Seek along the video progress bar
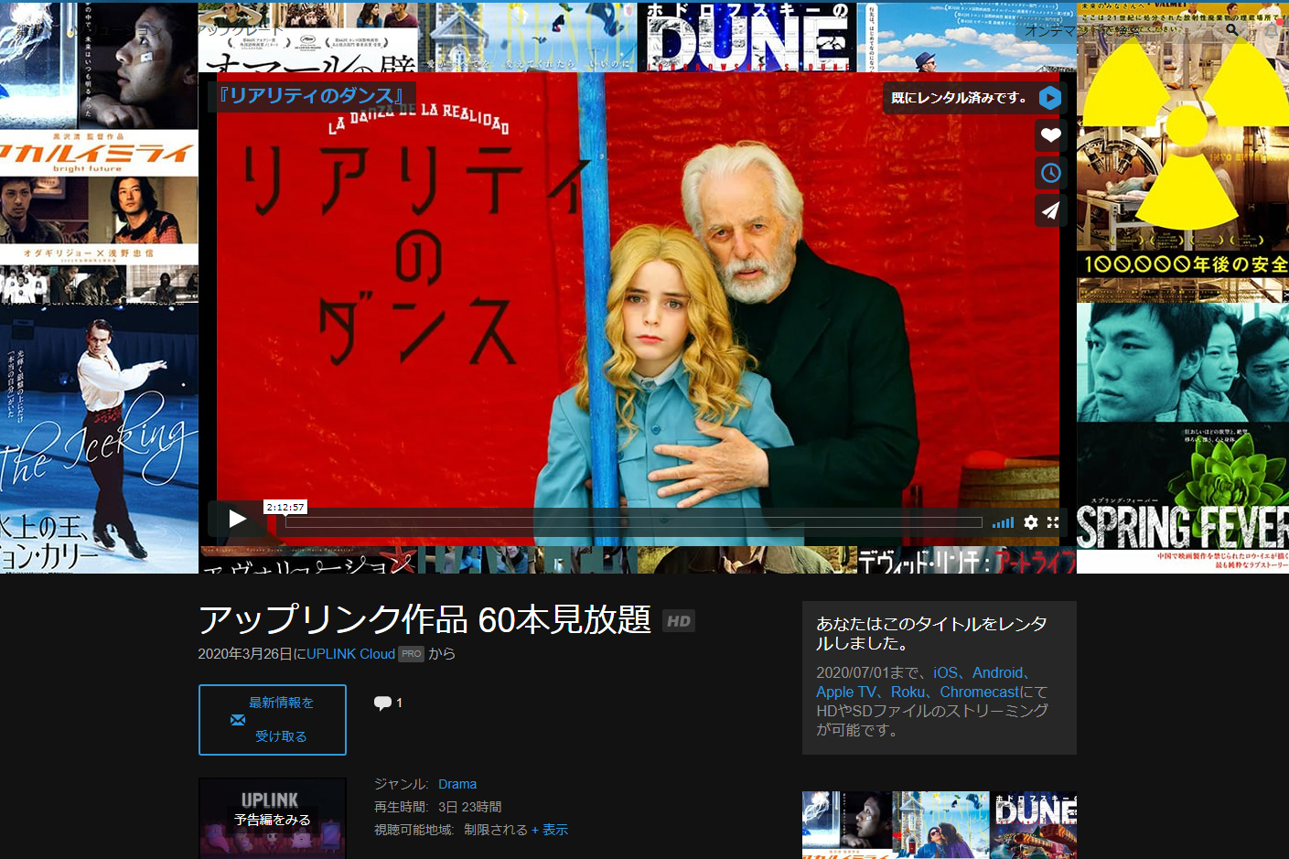This screenshot has width=1289, height=859. [633, 522]
